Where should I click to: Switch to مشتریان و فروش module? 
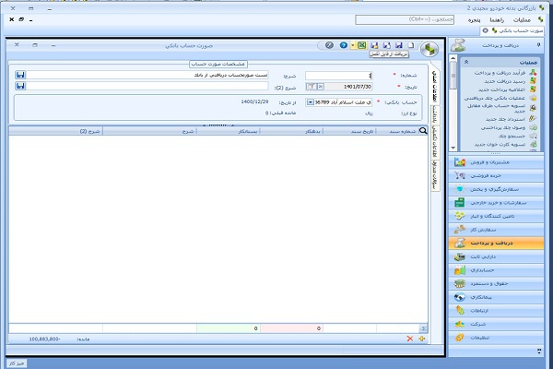pyautogui.click(x=496, y=162)
